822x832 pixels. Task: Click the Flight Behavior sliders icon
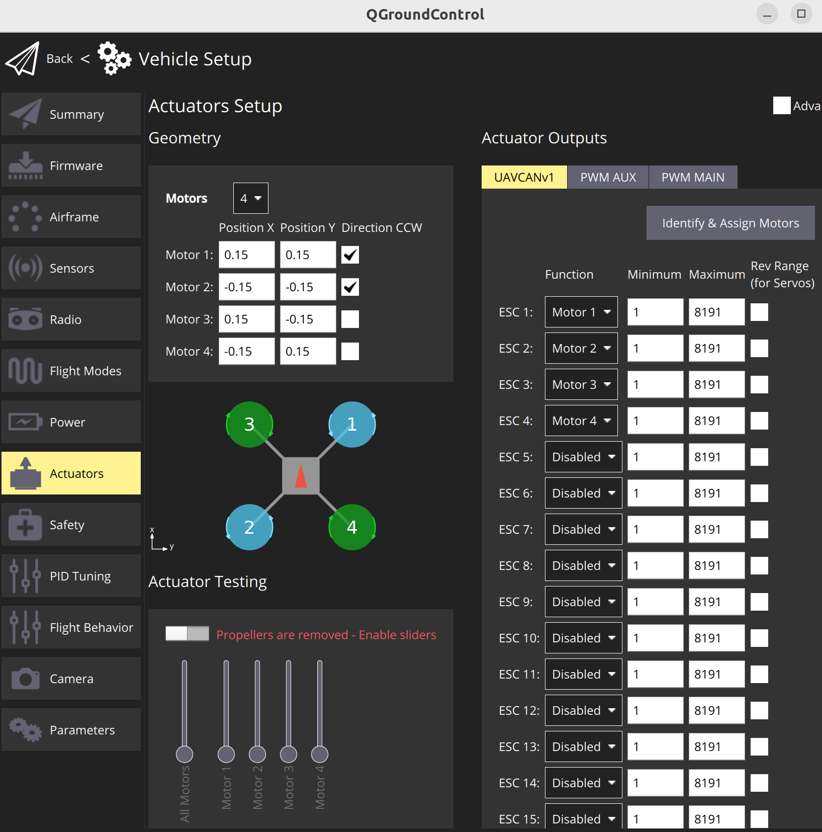(x=25, y=627)
